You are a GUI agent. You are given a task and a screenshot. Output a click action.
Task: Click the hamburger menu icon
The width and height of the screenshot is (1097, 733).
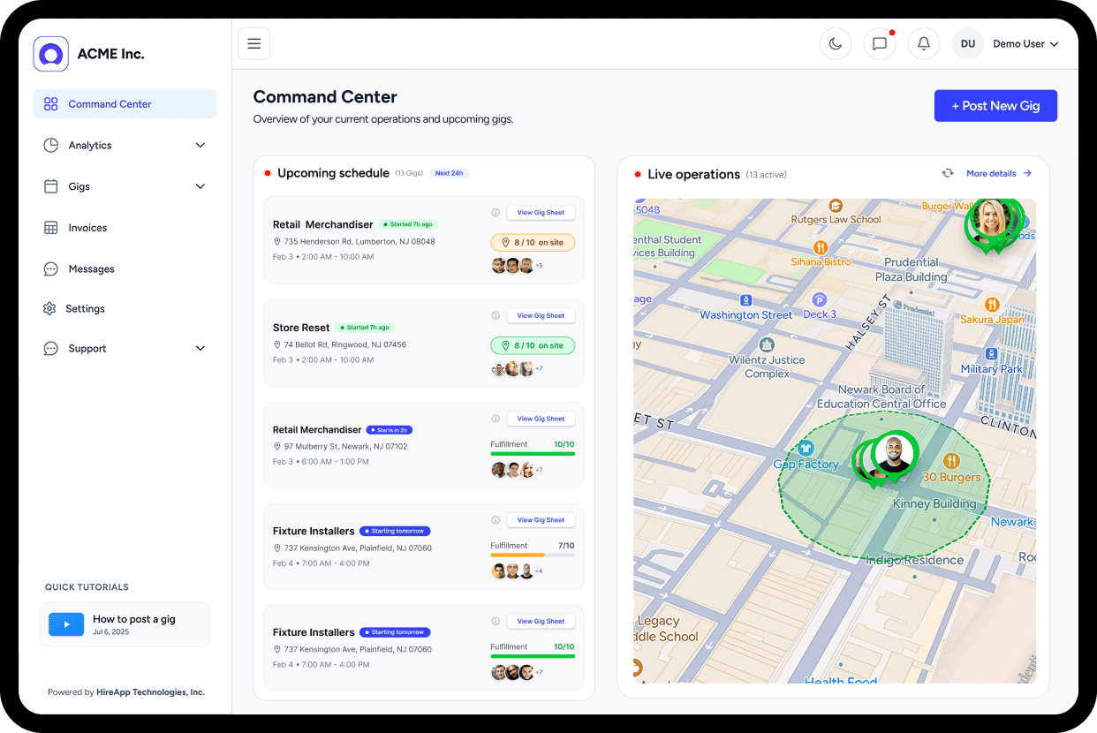pos(253,43)
